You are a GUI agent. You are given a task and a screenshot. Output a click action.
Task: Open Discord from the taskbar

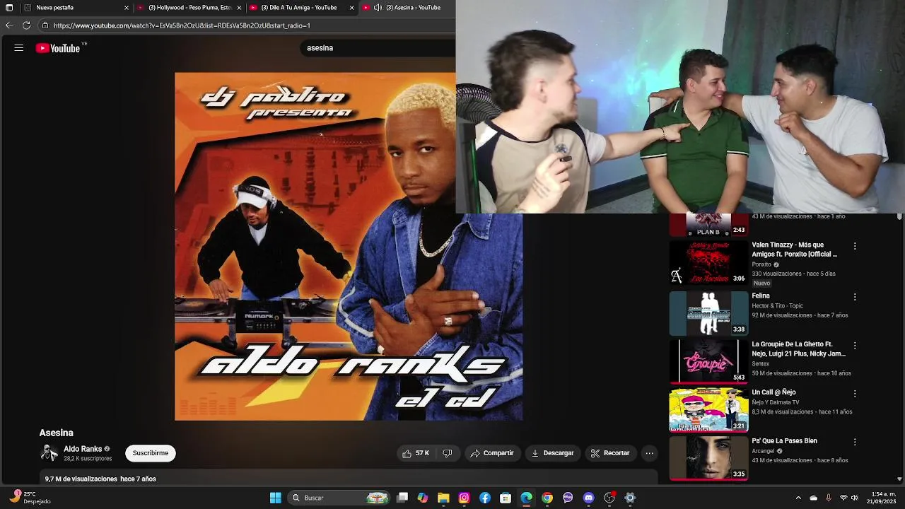tap(588, 498)
